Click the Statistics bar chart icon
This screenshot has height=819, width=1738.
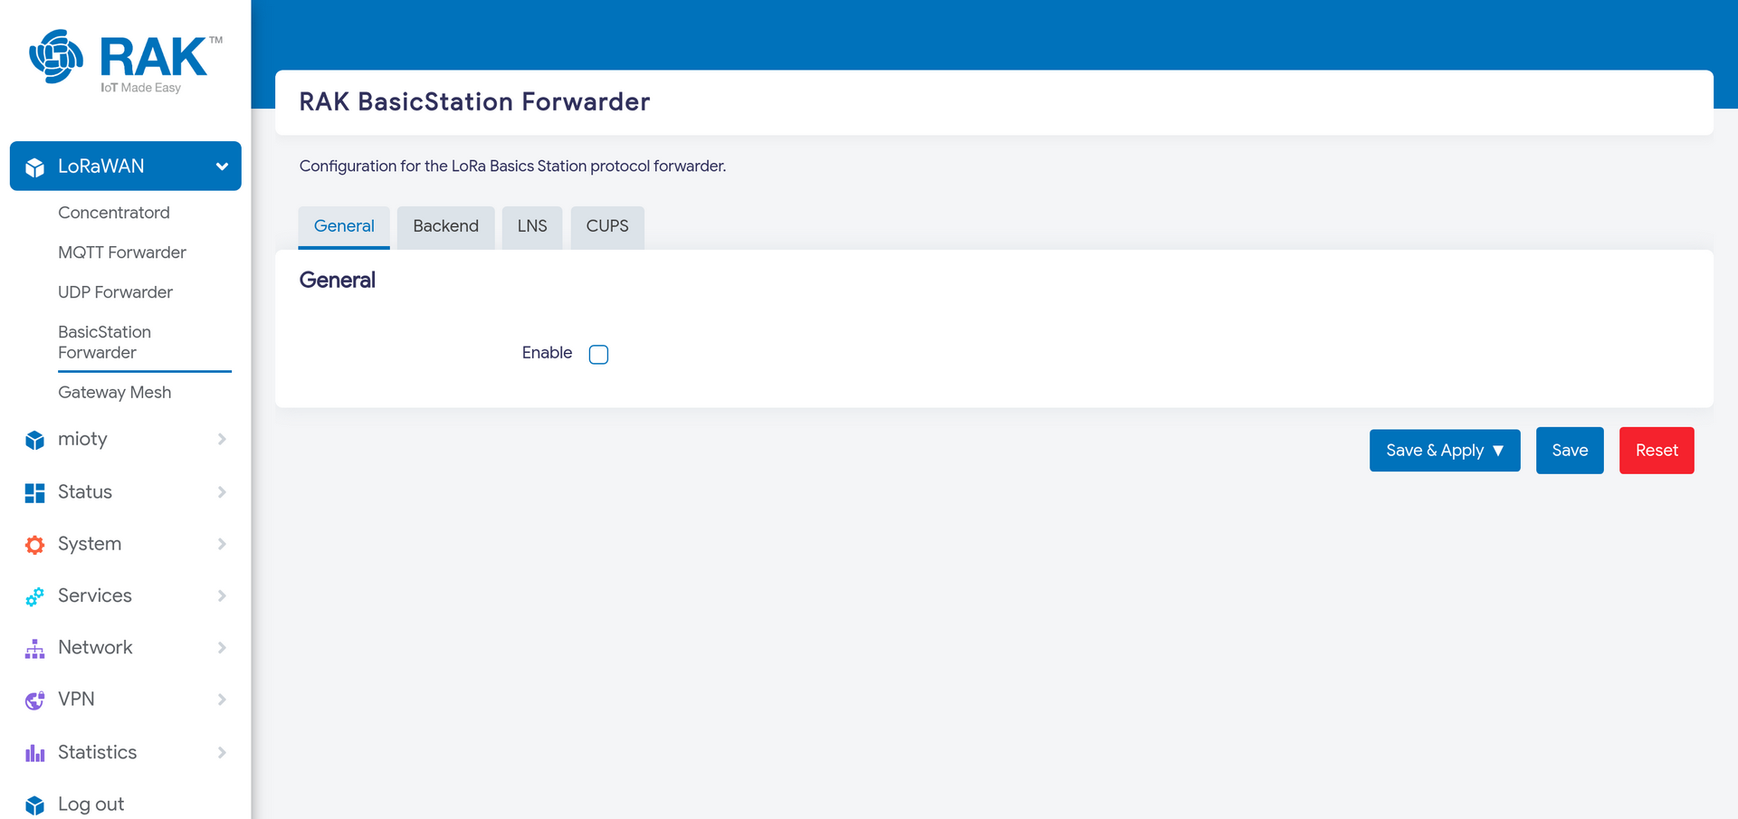35,753
